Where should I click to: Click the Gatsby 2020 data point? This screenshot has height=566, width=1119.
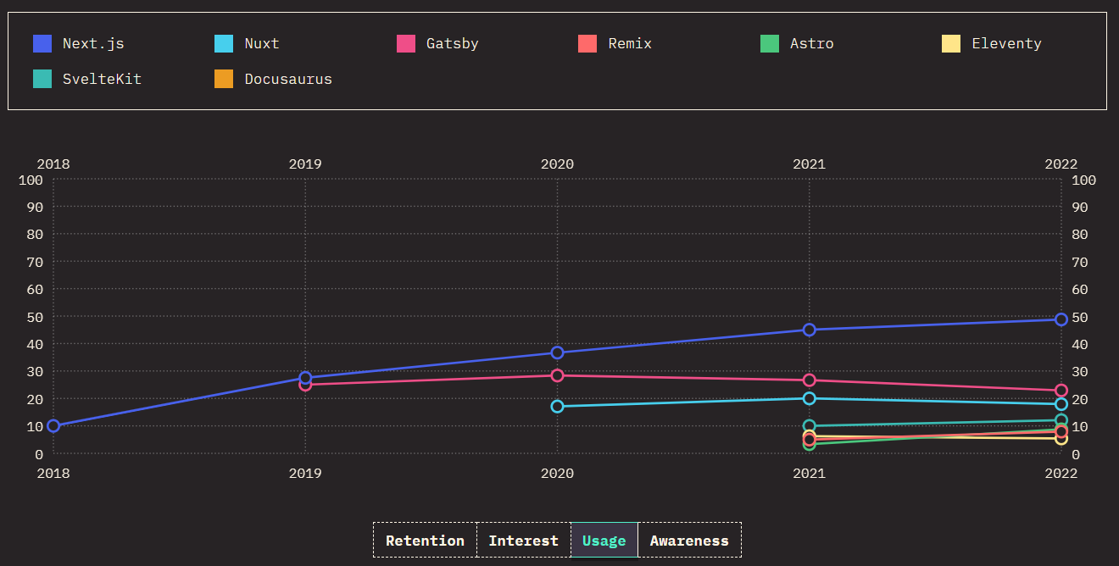(557, 375)
